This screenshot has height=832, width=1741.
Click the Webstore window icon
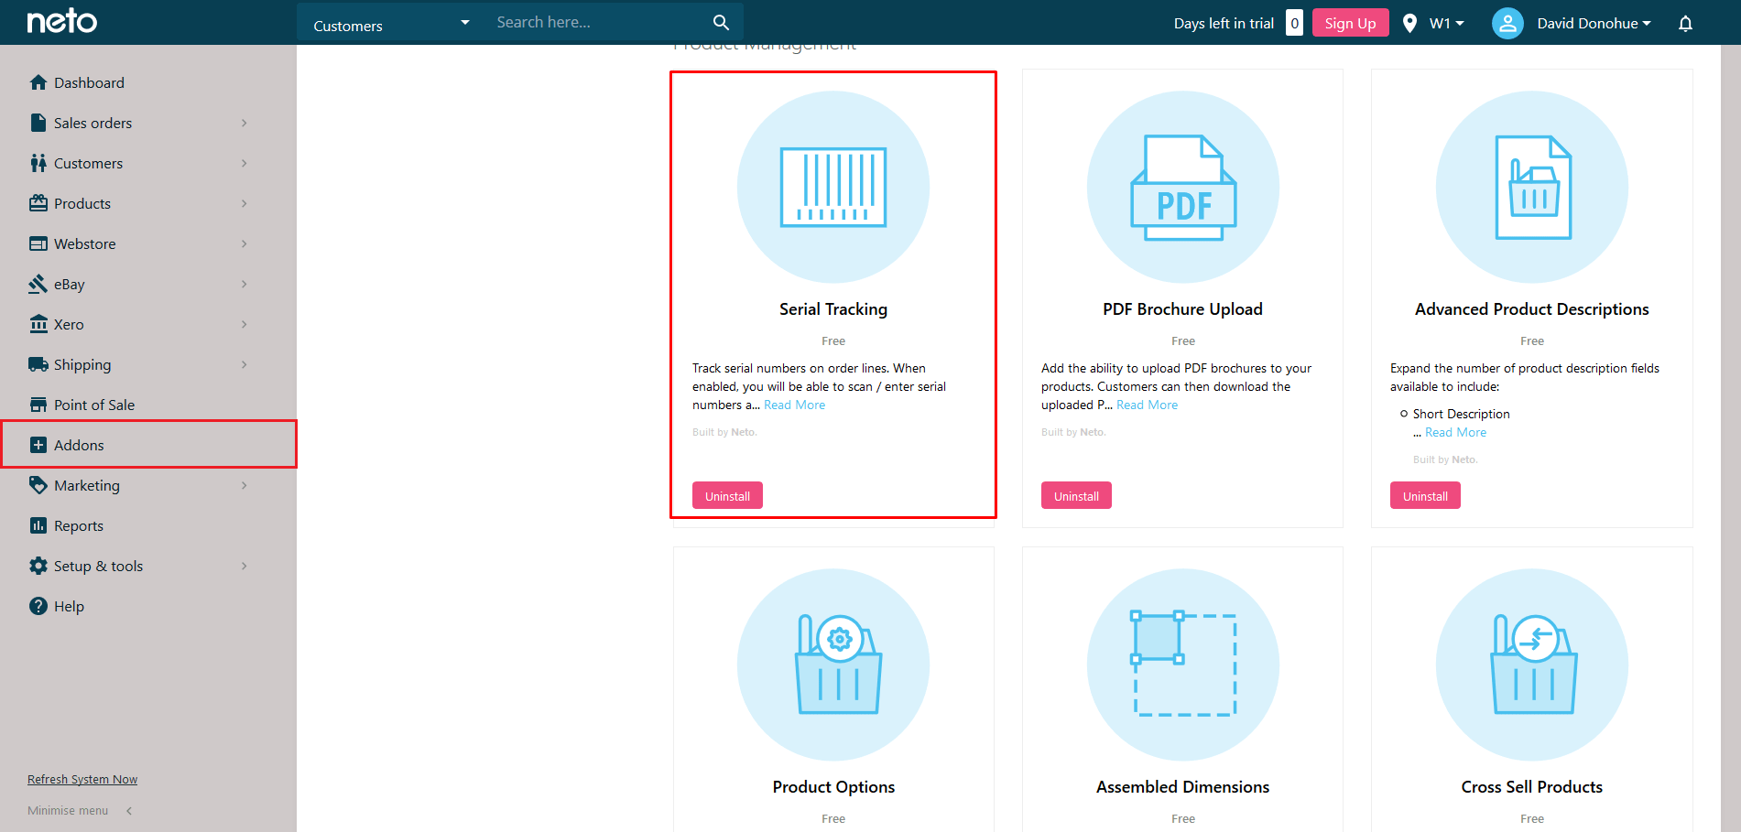pos(38,243)
